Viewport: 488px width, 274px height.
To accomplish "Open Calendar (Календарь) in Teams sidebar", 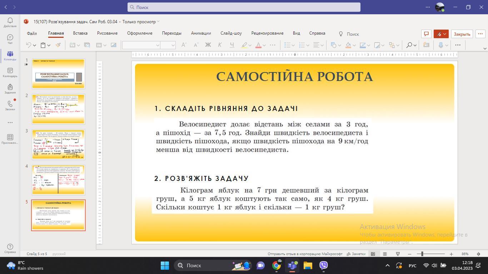I will tap(10, 73).
